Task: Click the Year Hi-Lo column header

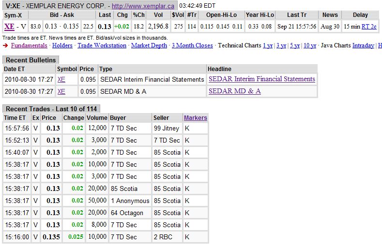Action: (x=260, y=15)
